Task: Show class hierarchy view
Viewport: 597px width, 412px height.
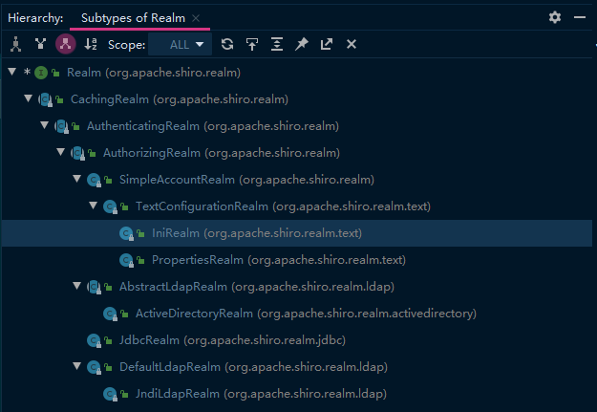Action: 15,44
